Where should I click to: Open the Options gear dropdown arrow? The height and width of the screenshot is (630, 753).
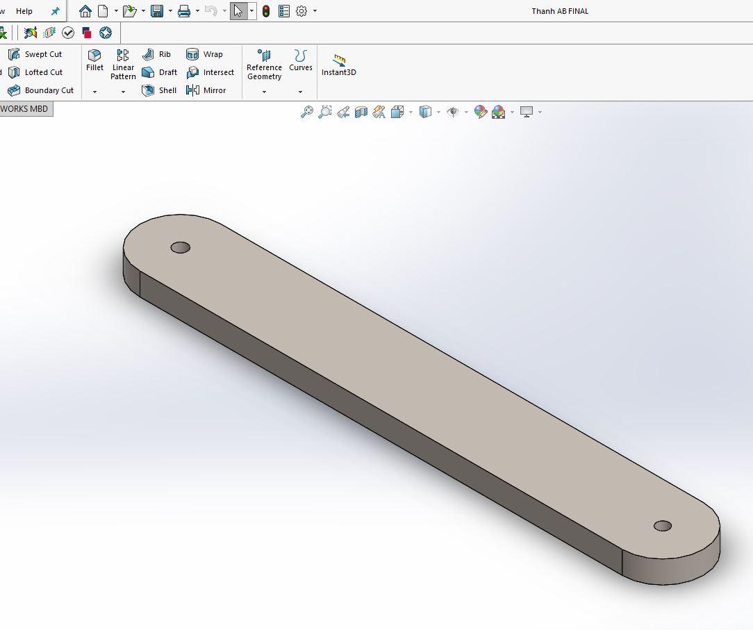[315, 10]
